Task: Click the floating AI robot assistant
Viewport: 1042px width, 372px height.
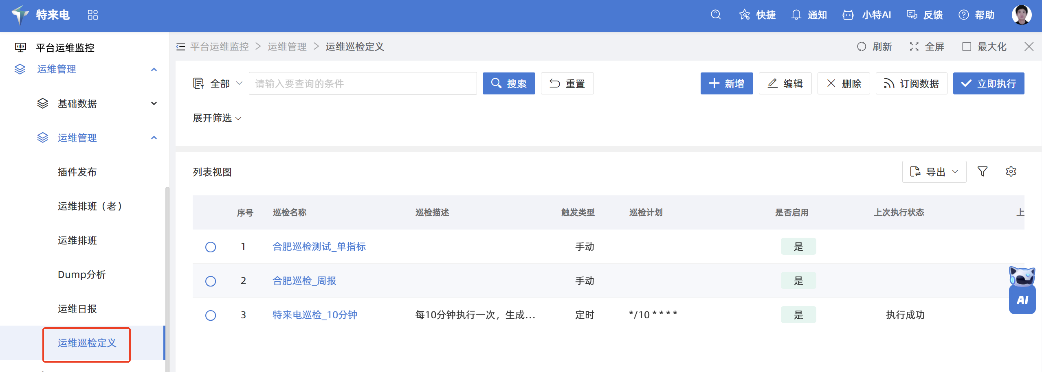Action: [1022, 291]
